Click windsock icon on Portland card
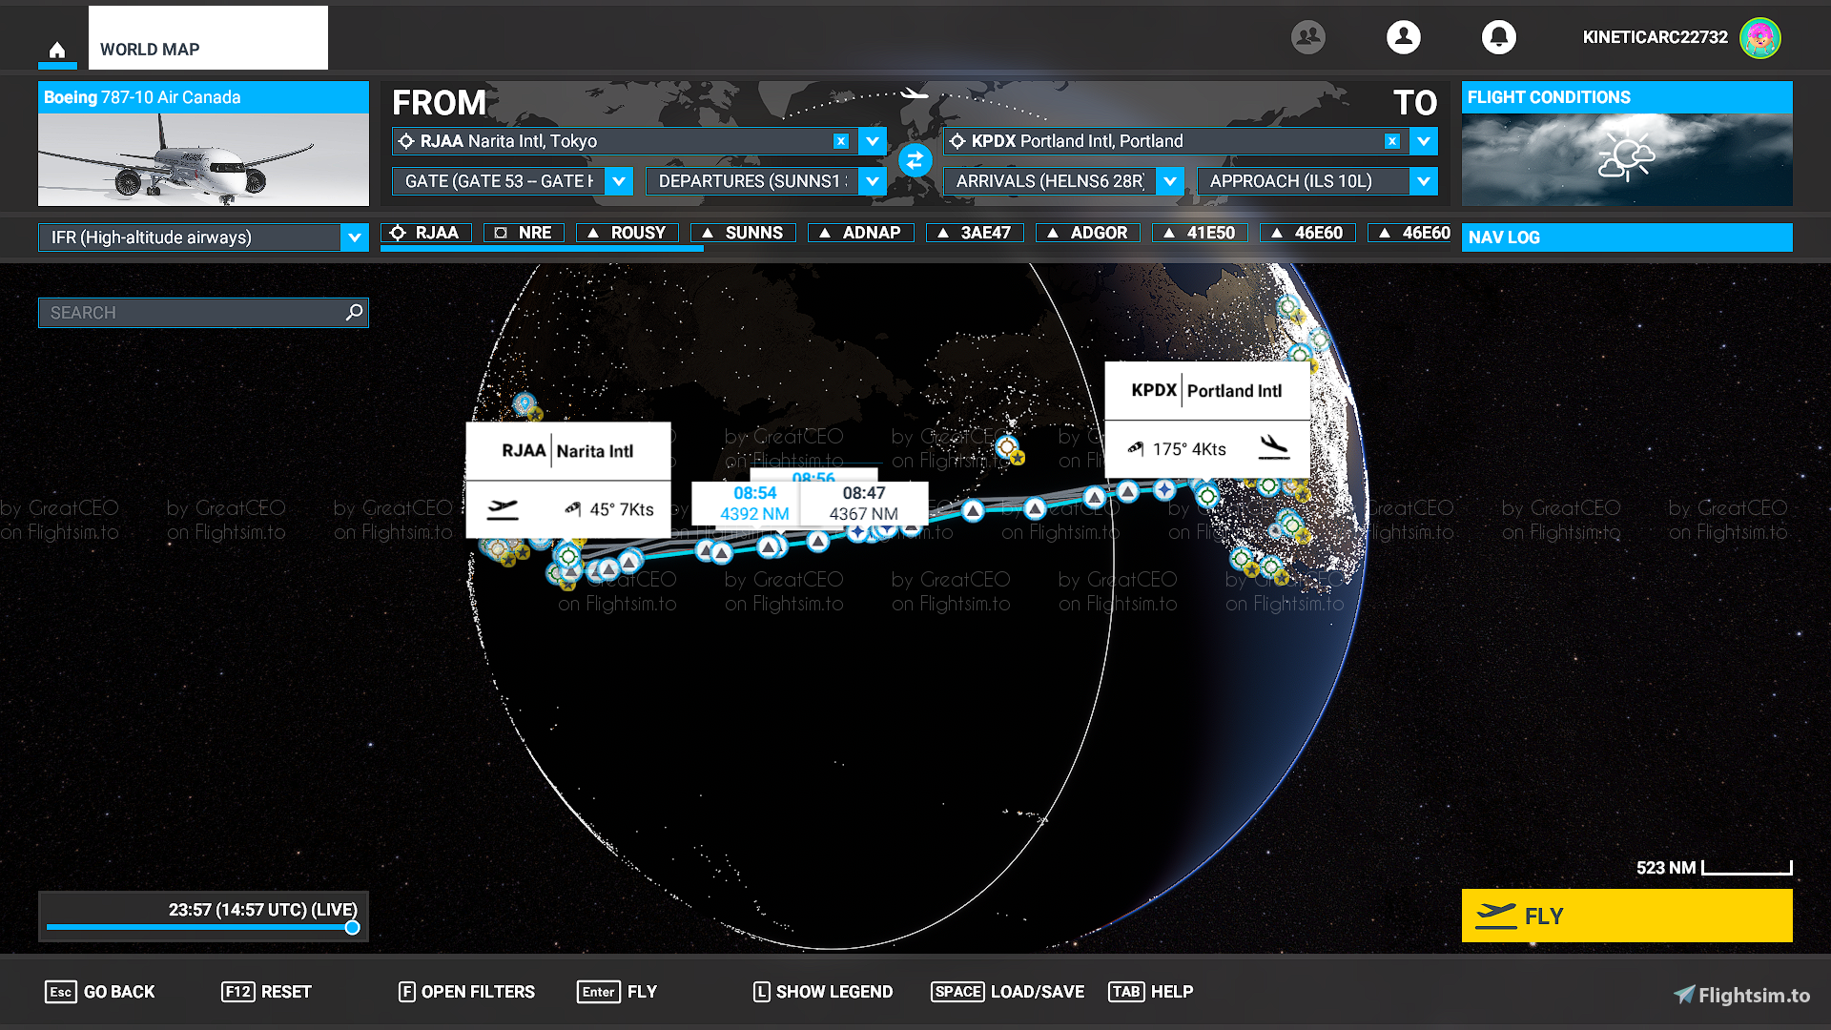The width and height of the screenshot is (1831, 1030). [x=1135, y=448]
